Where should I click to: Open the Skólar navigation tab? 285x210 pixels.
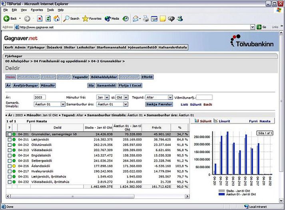click(70, 48)
